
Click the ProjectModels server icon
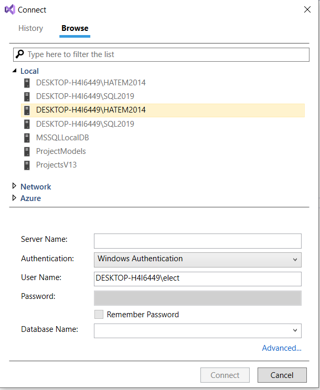27,151
